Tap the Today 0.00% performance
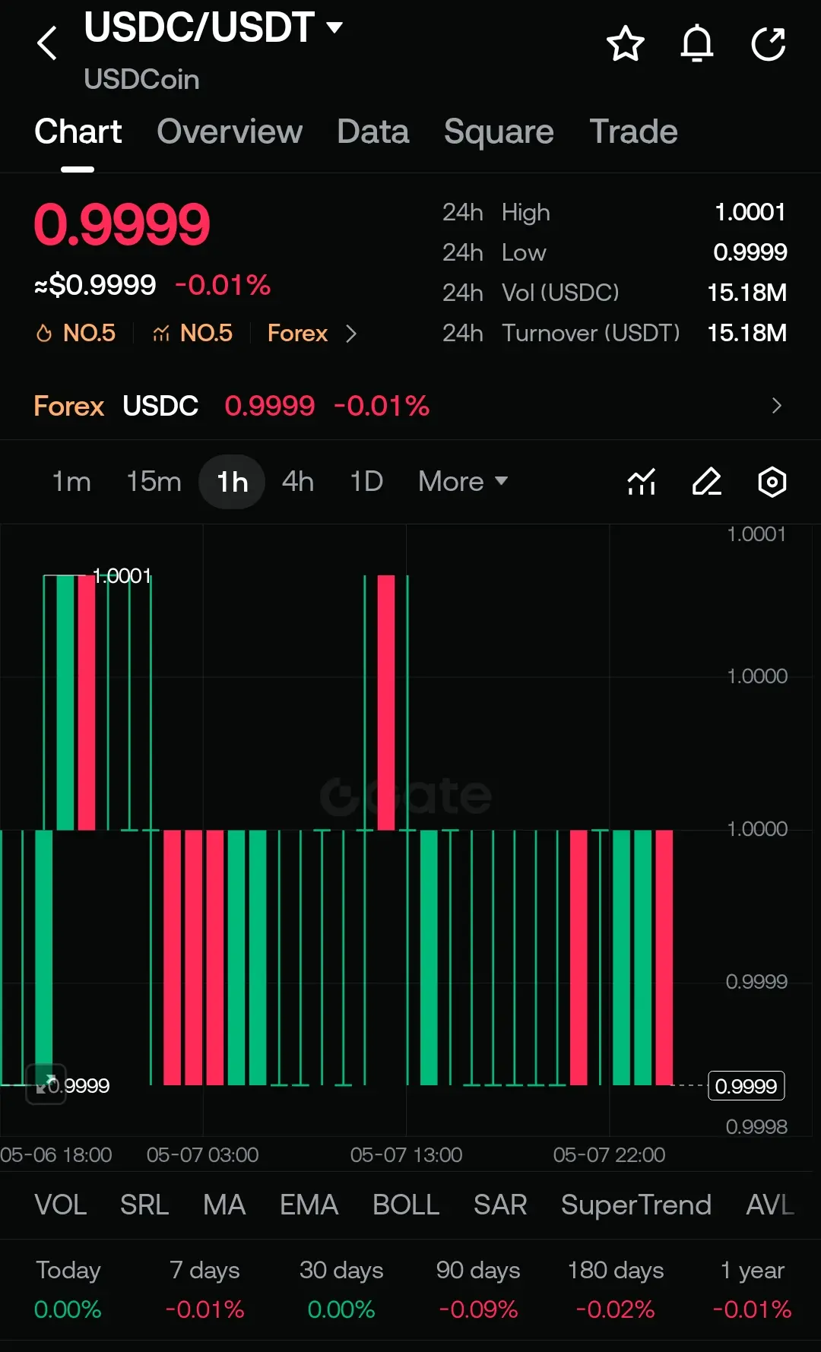821x1352 pixels. [68, 1290]
